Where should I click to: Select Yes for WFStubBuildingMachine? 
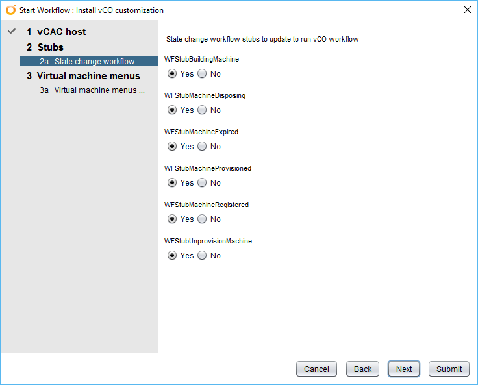(x=172, y=74)
